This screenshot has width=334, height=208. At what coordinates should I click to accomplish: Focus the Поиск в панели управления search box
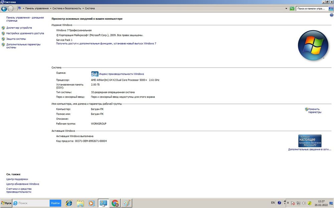312,9
